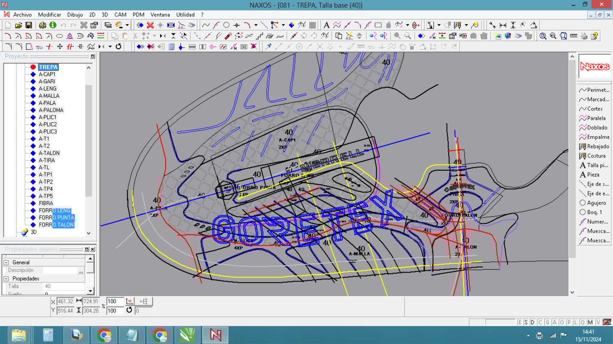Open the Archivo menu

(22, 15)
